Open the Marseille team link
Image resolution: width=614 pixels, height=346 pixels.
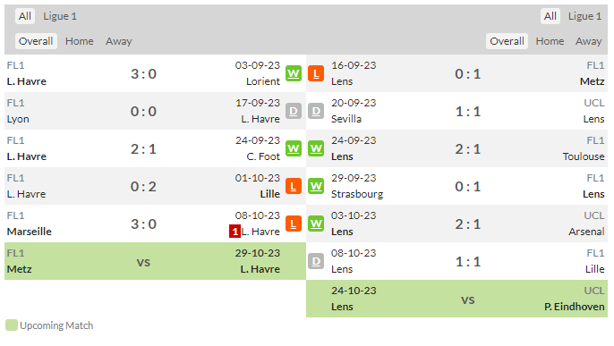[x=30, y=232]
